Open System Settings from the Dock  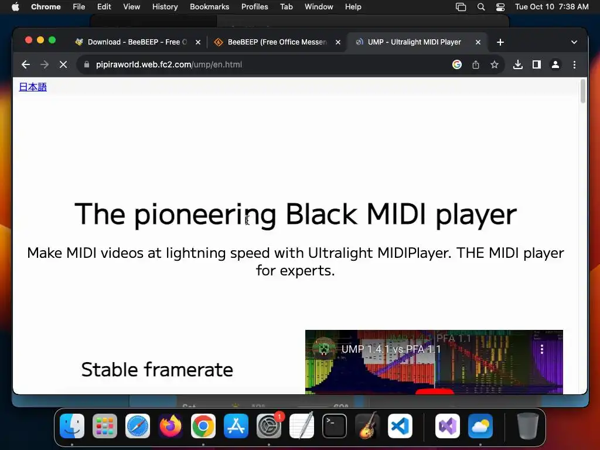(x=268, y=426)
